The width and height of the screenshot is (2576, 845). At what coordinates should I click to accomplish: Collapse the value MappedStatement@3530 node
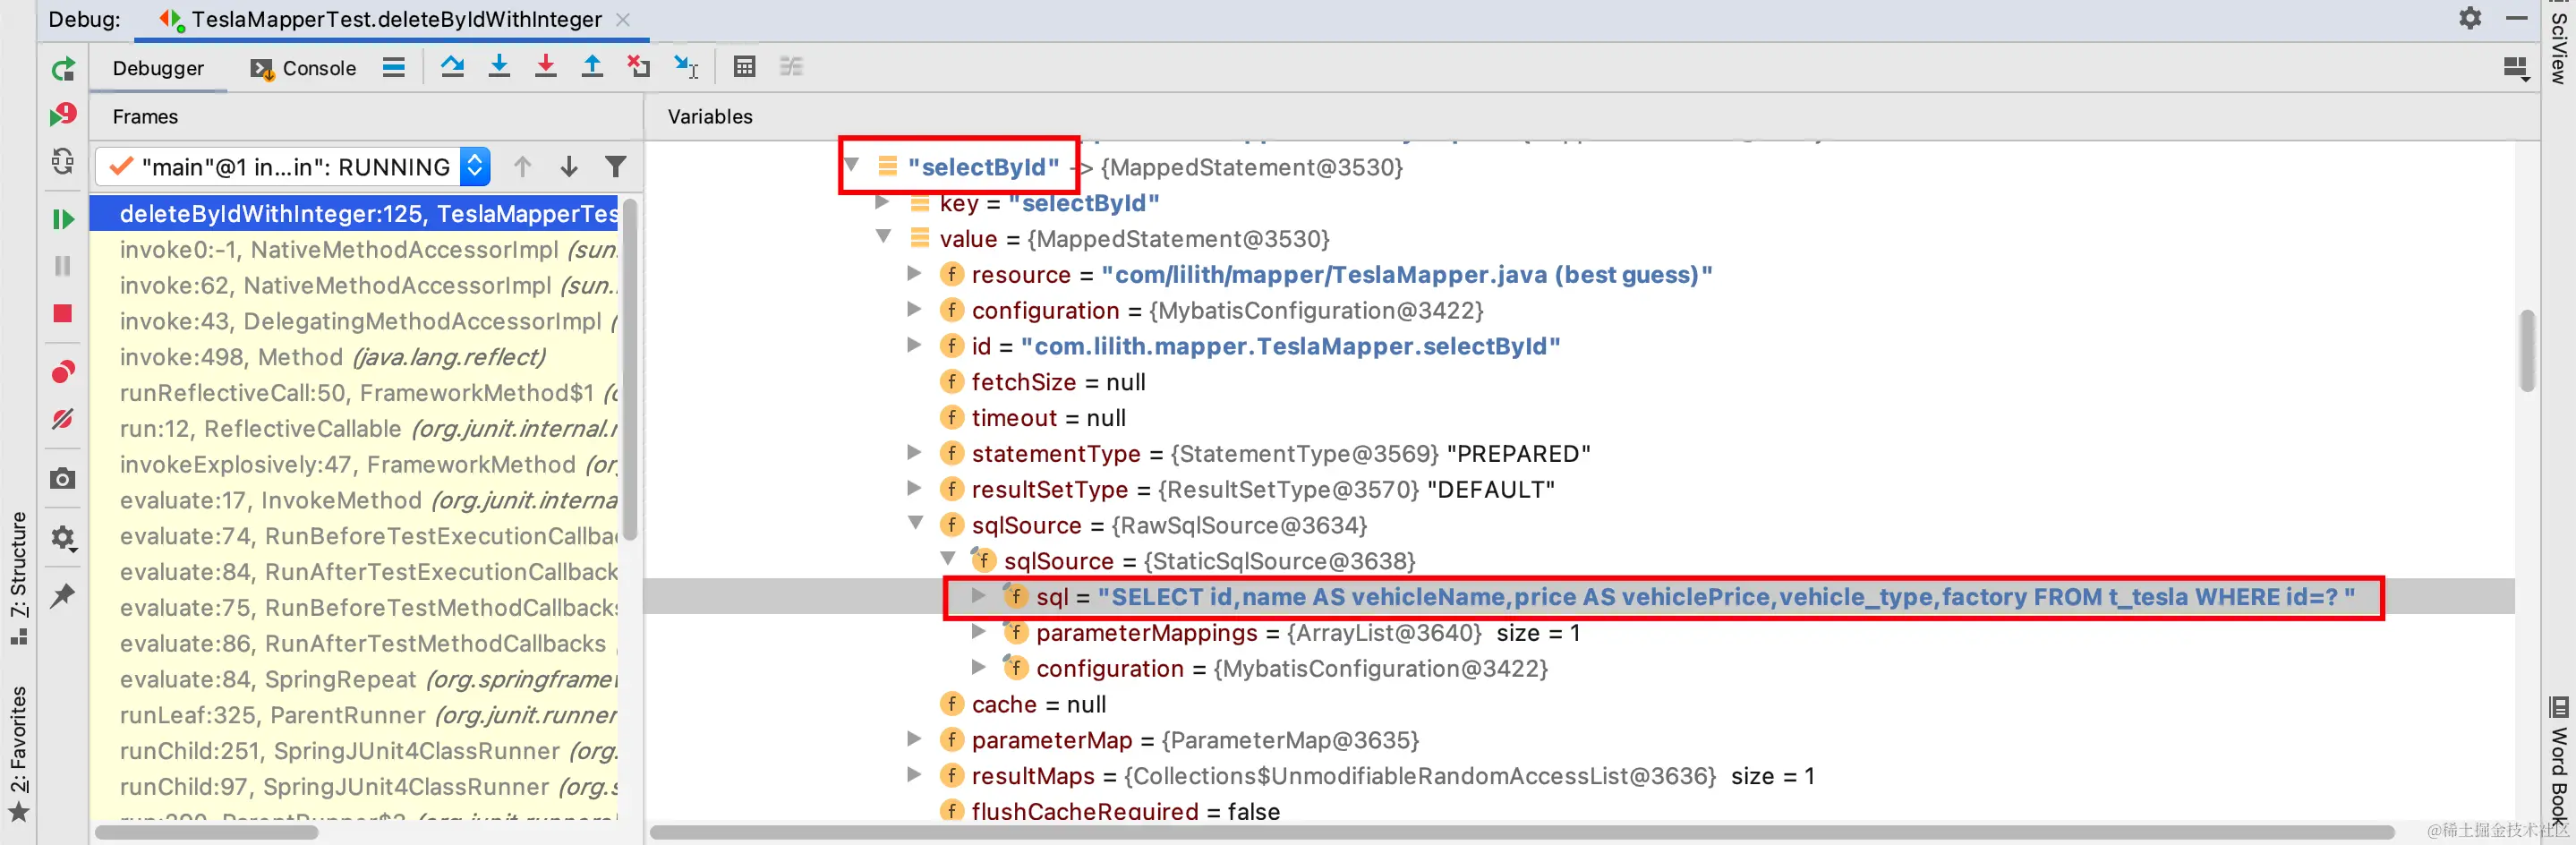(884, 237)
